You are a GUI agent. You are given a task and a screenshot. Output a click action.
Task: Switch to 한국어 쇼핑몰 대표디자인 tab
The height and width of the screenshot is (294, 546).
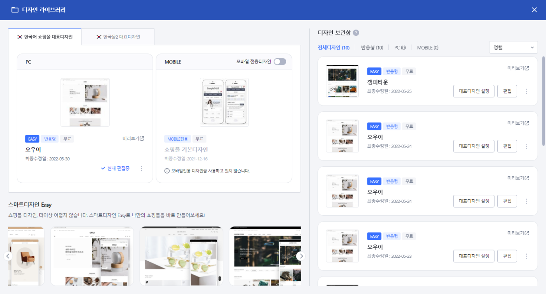[44, 37]
